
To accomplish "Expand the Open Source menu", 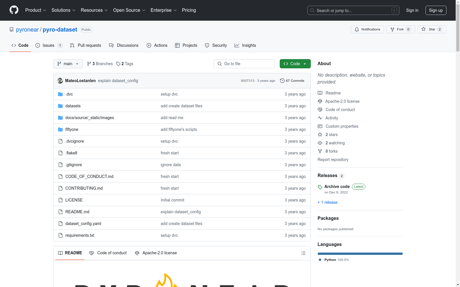I will tap(129, 10).
